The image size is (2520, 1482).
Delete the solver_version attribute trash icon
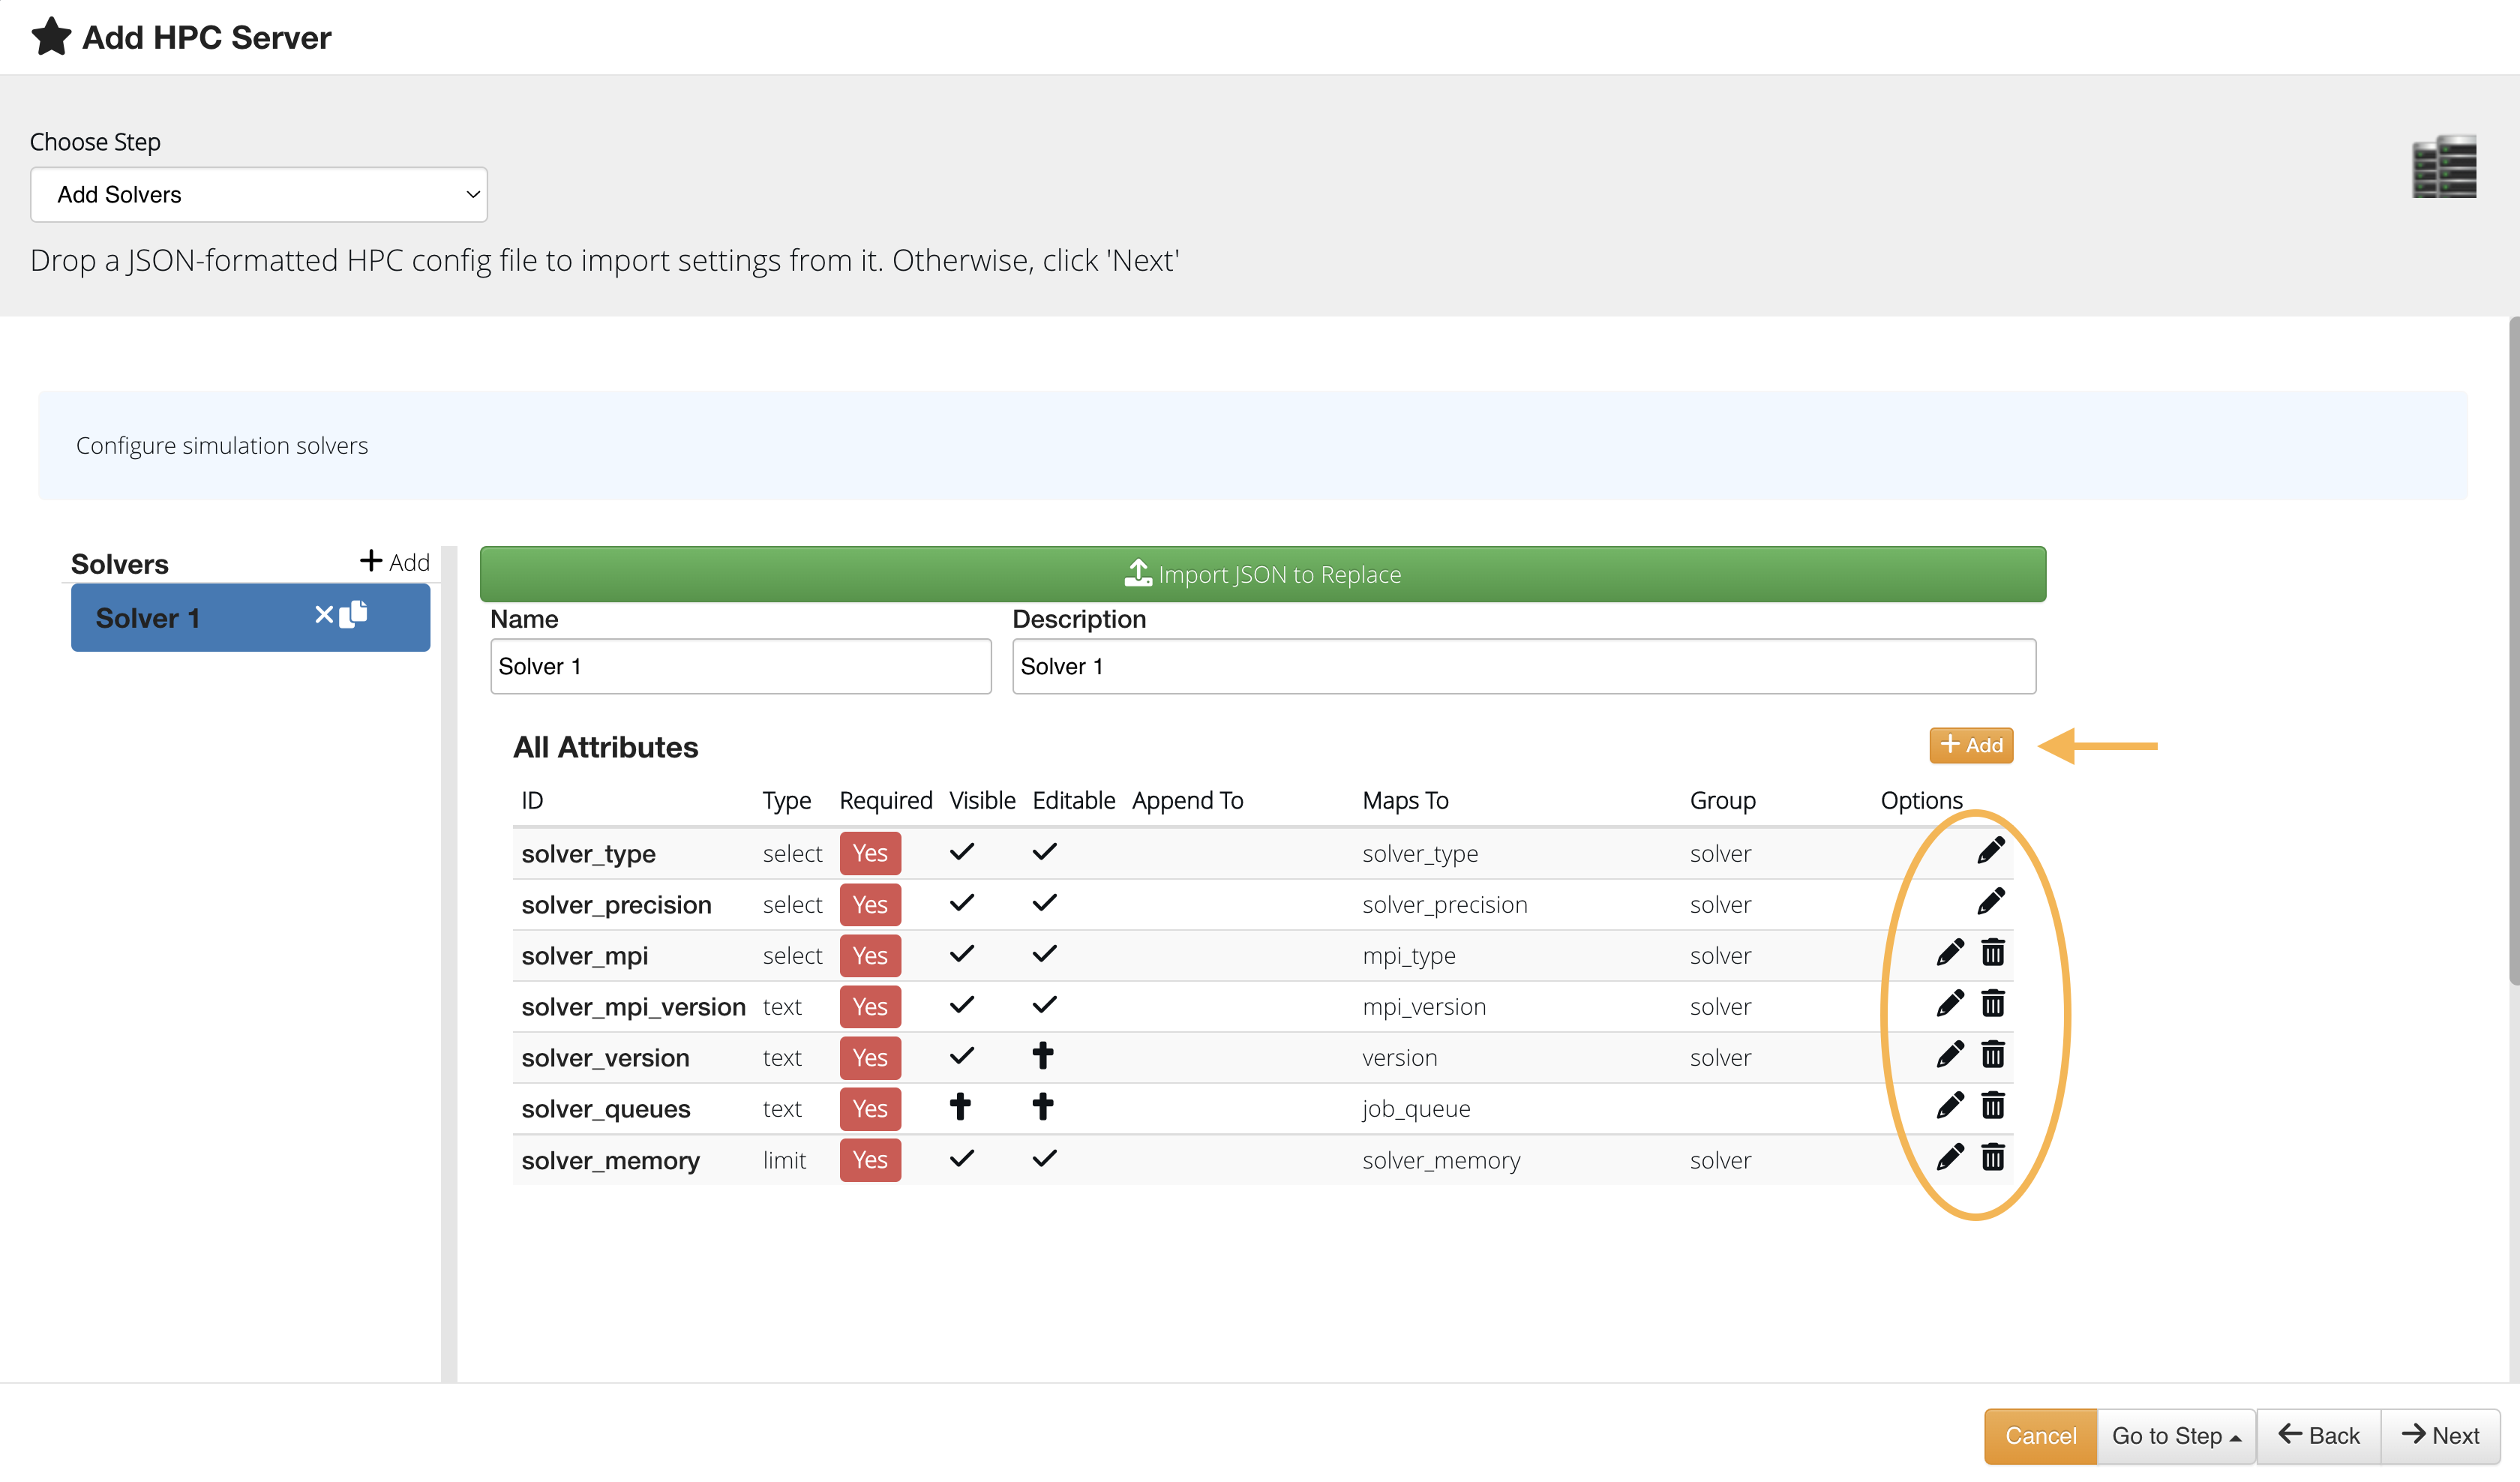(x=1992, y=1055)
